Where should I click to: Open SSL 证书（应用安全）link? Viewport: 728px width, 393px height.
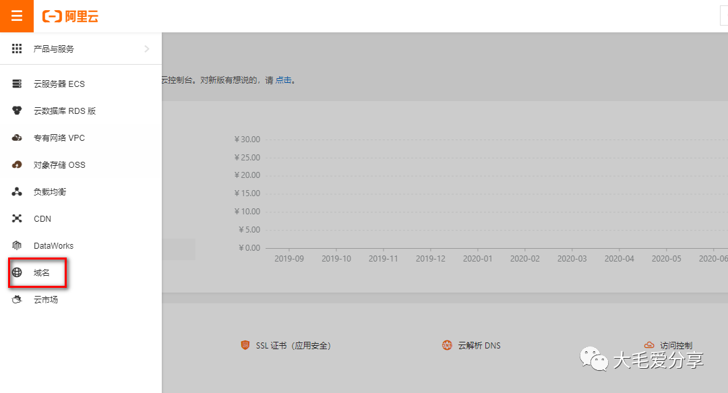293,346
